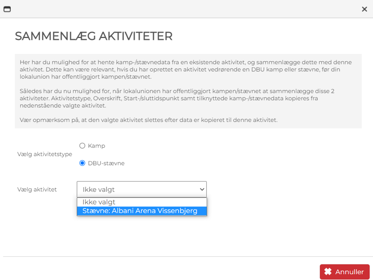
Task: Click the white cross icon inside Annuller
Action: click(x=328, y=271)
